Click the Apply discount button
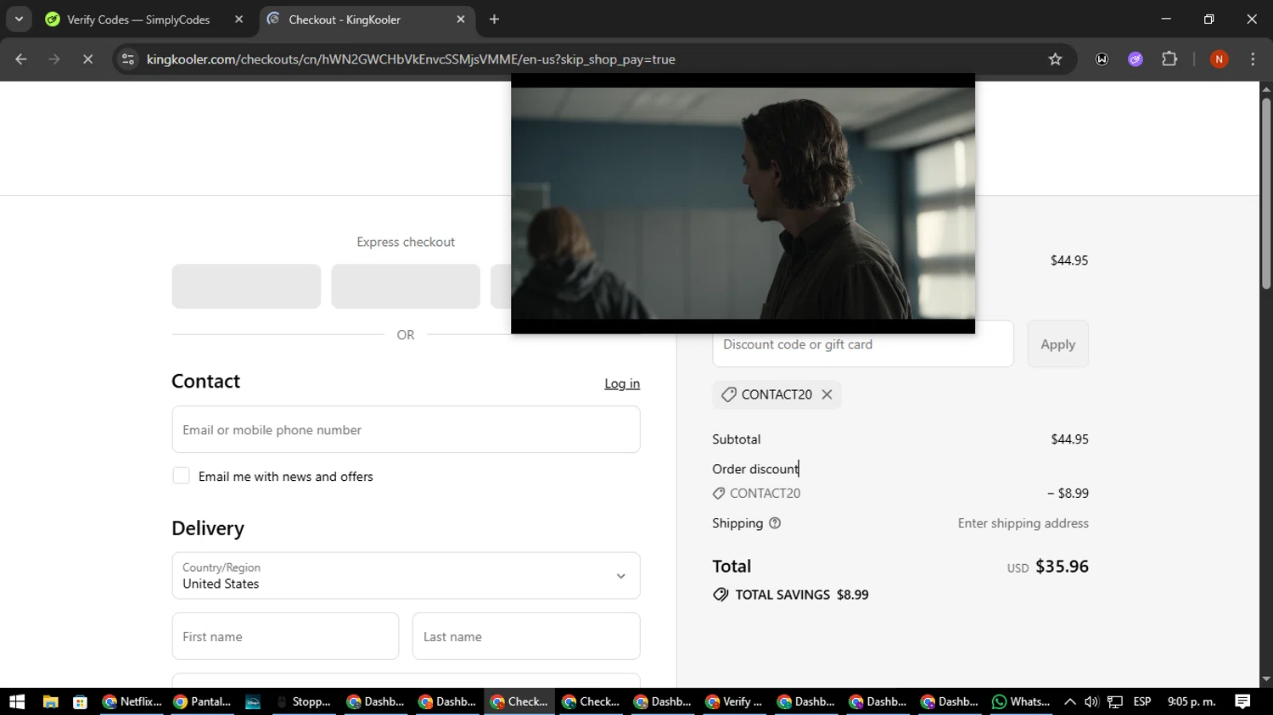Screen dimensions: 1273x715 [1057, 344]
